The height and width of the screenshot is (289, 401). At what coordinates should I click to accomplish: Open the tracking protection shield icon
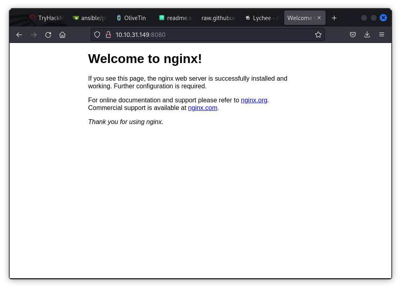(x=97, y=35)
